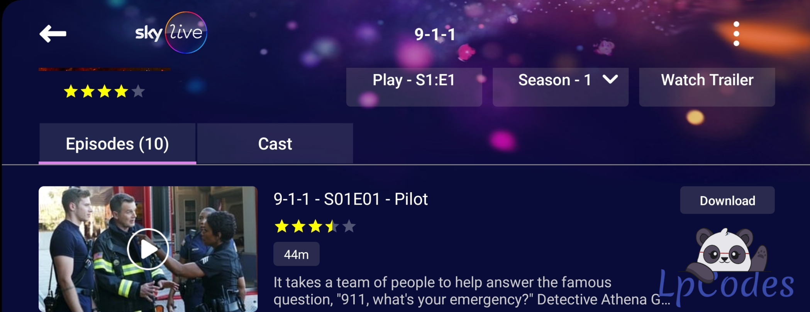Viewport: 810px width, 312px height.
Task: Click the 9-1-1 - S01E01 - Pilot title
Action: tap(351, 199)
